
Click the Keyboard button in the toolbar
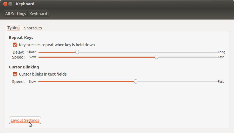click(x=38, y=14)
